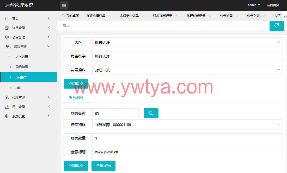The image size is (287, 173).
Task: Click the 全服标题 input field
Action: 187,152
